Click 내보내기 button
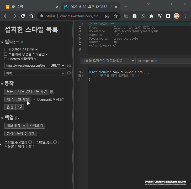Image resolution: width=191 pixels, height=189 pixels. tap(13, 126)
